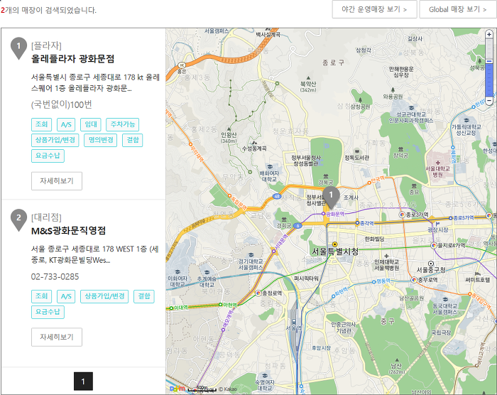497x395 pixels.
Task: Click the 종각역 station label on map
Action: pos(367,223)
